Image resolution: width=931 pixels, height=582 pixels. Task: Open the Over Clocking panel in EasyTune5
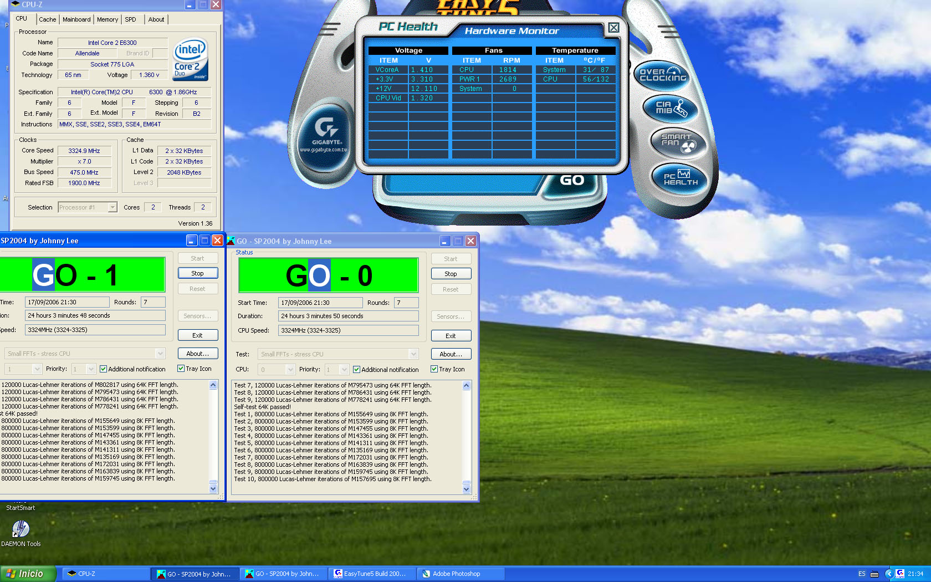[x=663, y=75]
